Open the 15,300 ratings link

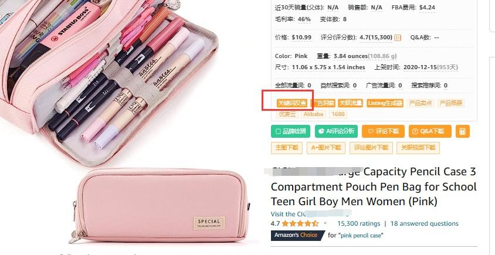tap(358, 223)
